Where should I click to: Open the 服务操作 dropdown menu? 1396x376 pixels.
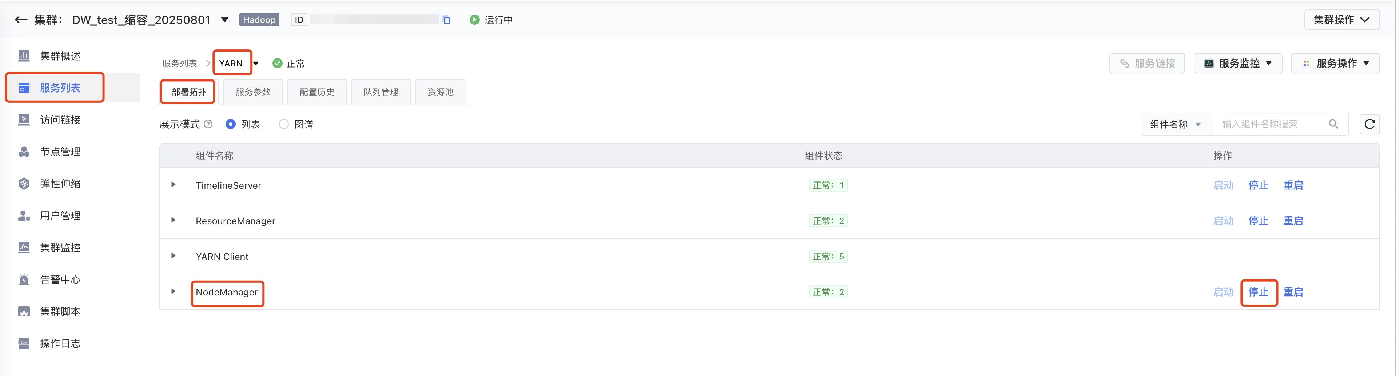coord(1335,63)
